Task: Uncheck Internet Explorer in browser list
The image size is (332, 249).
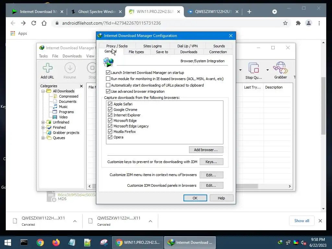Action: coord(110,115)
